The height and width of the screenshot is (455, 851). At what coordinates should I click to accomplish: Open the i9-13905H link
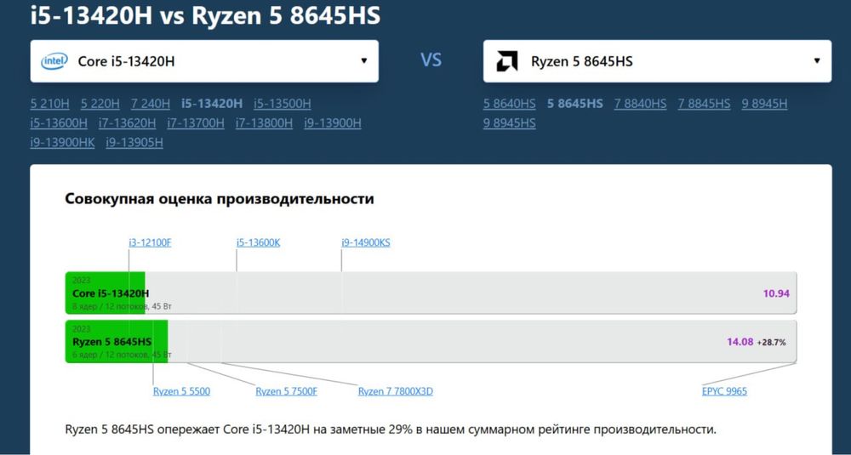[134, 143]
